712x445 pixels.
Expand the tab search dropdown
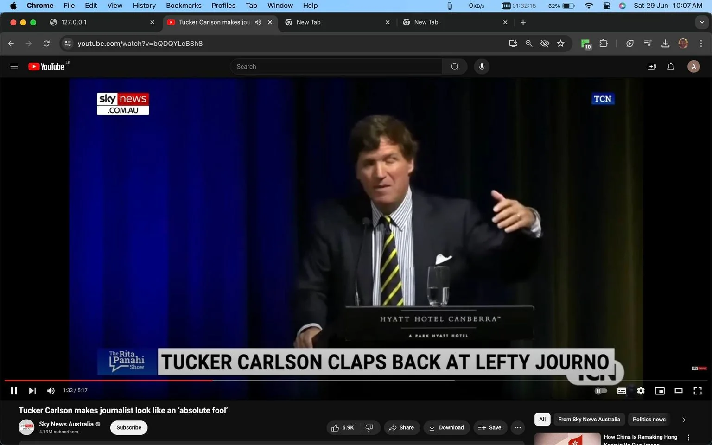702,22
